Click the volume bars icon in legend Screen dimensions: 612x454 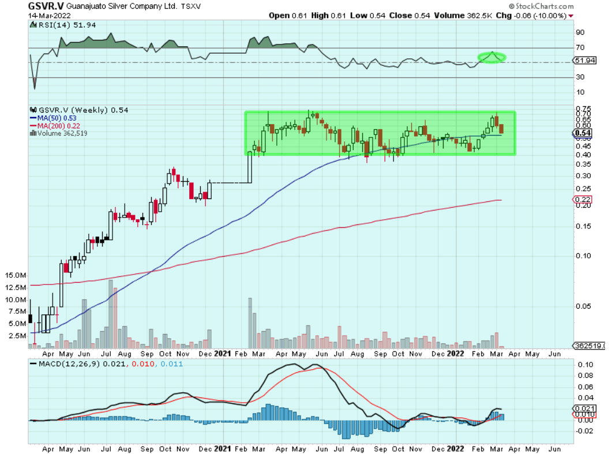tap(33, 133)
